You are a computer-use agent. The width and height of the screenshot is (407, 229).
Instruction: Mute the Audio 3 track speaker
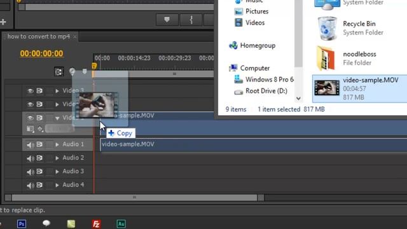pos(31,172)
